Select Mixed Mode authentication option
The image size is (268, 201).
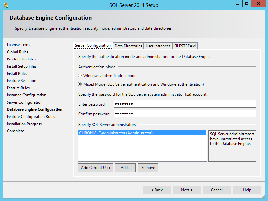click(80, 84)
